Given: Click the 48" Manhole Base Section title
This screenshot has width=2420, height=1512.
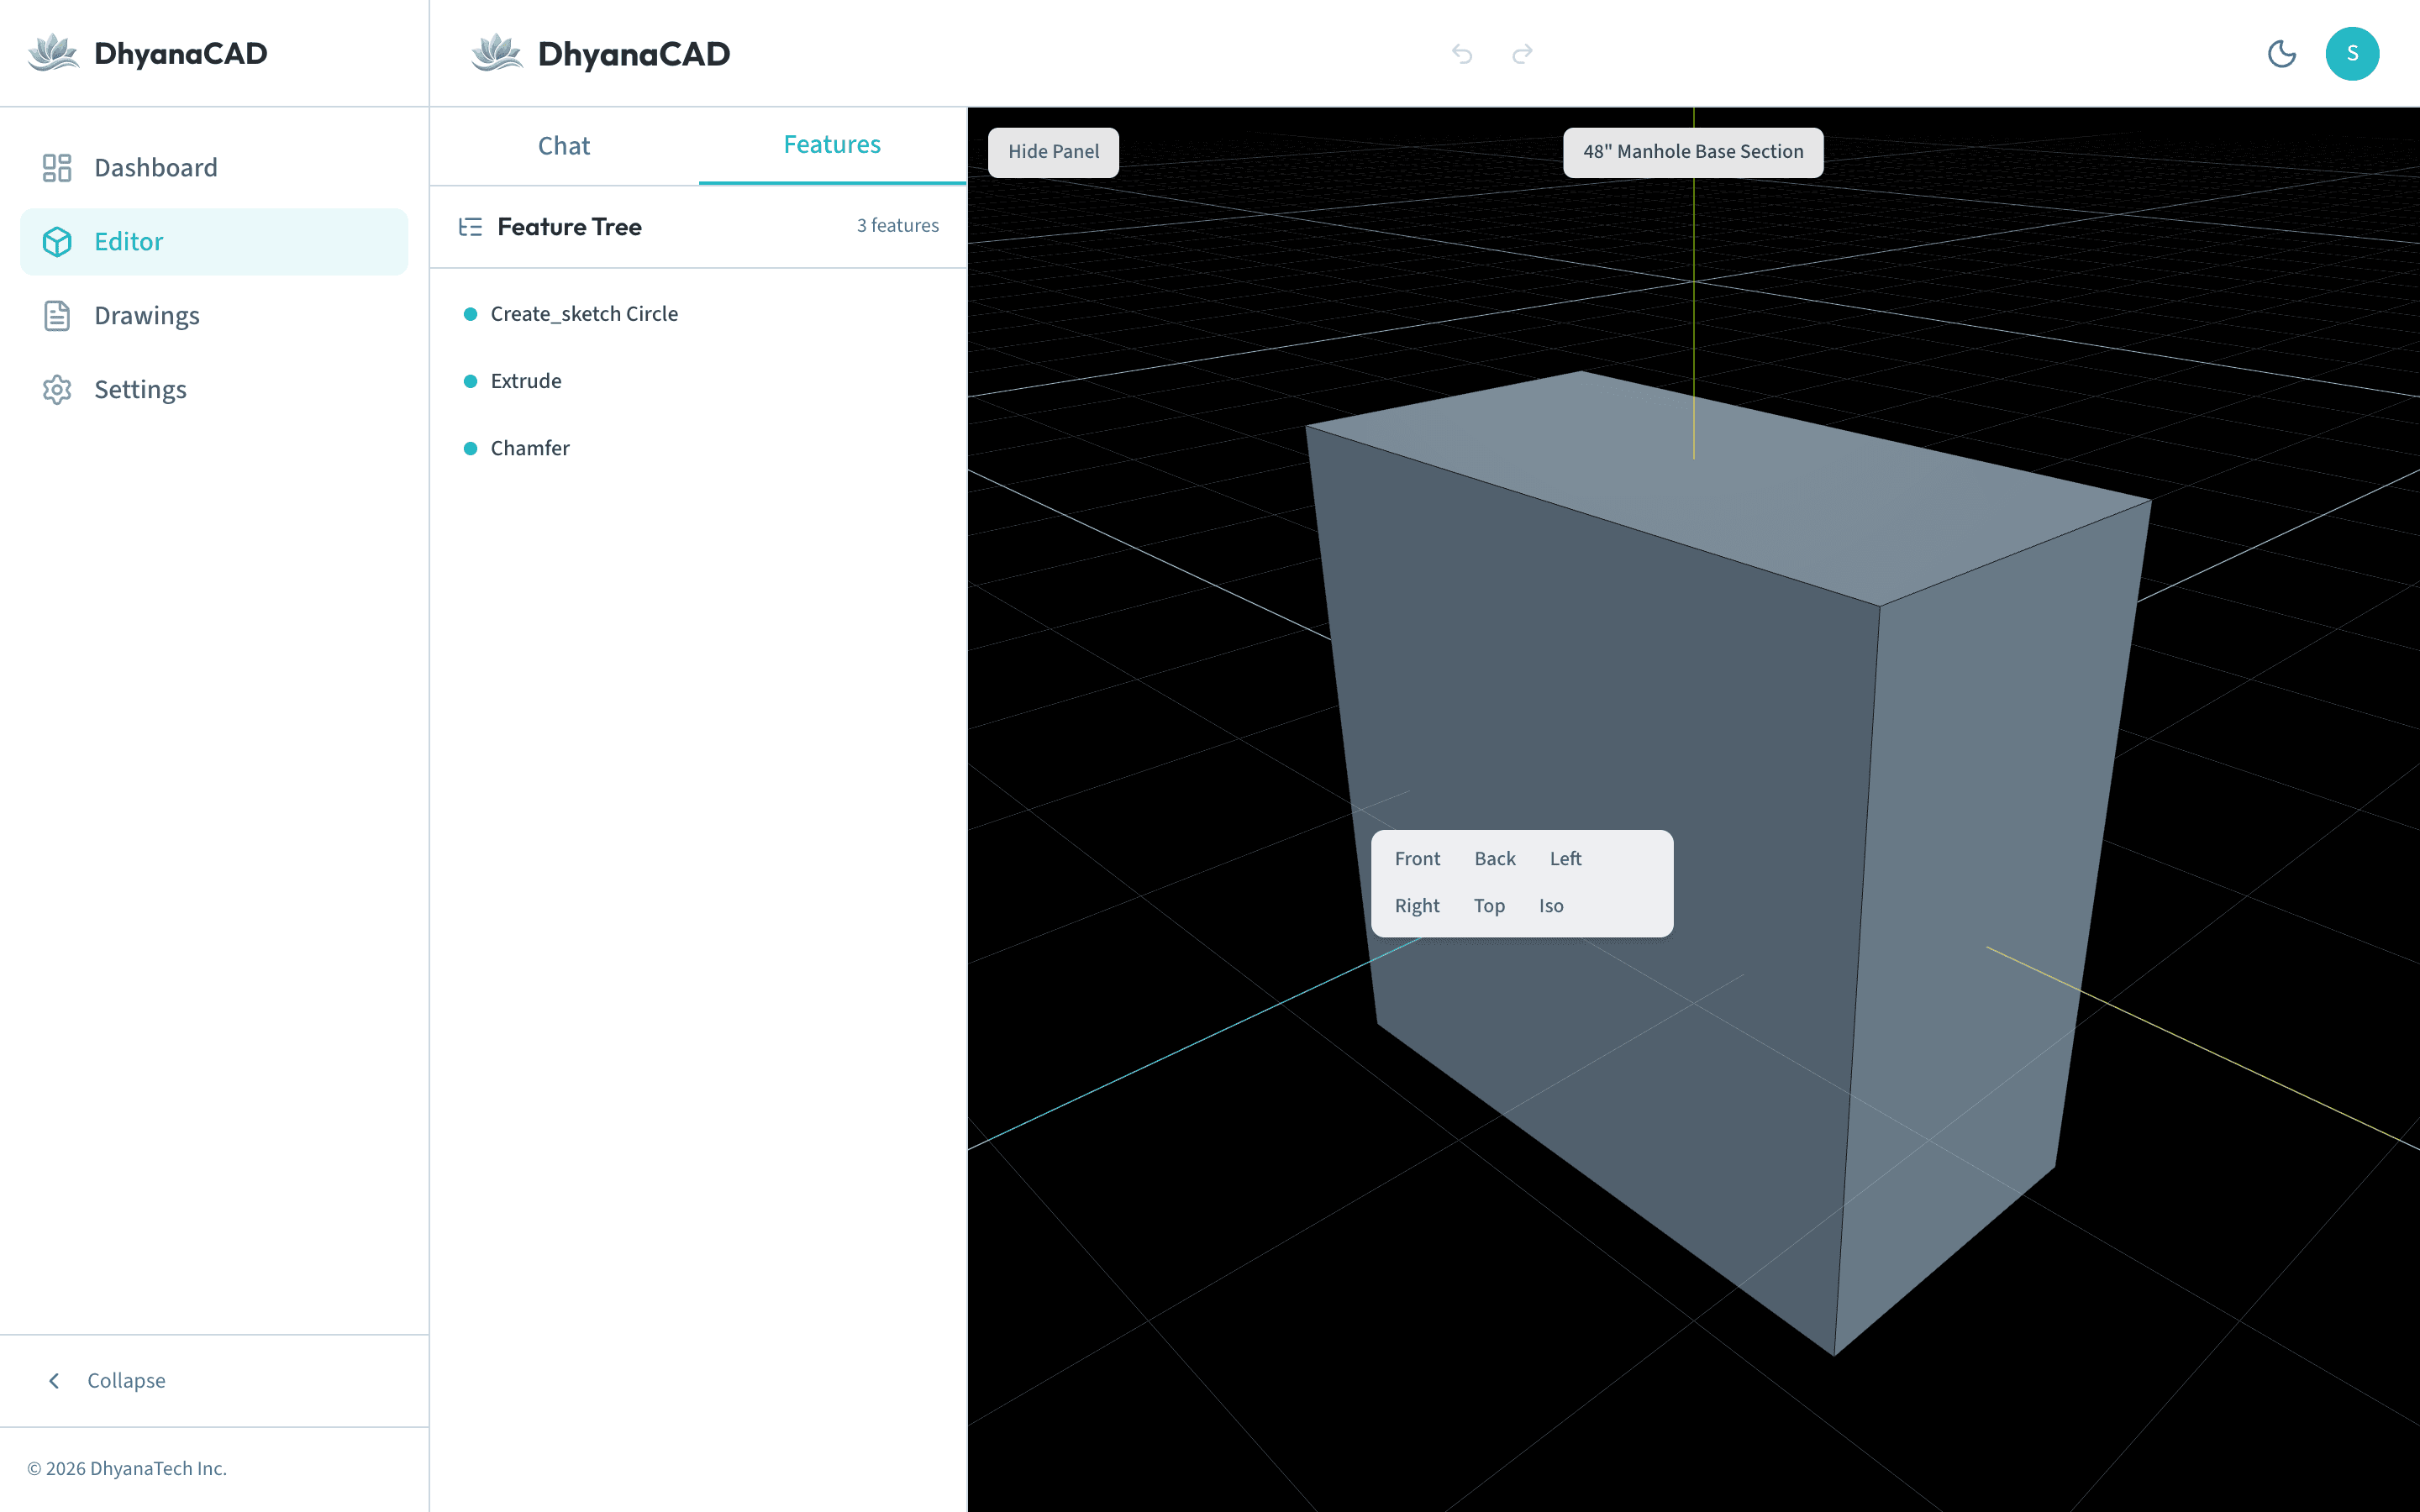Looking at the screenshot, I should coord(1693,152).
